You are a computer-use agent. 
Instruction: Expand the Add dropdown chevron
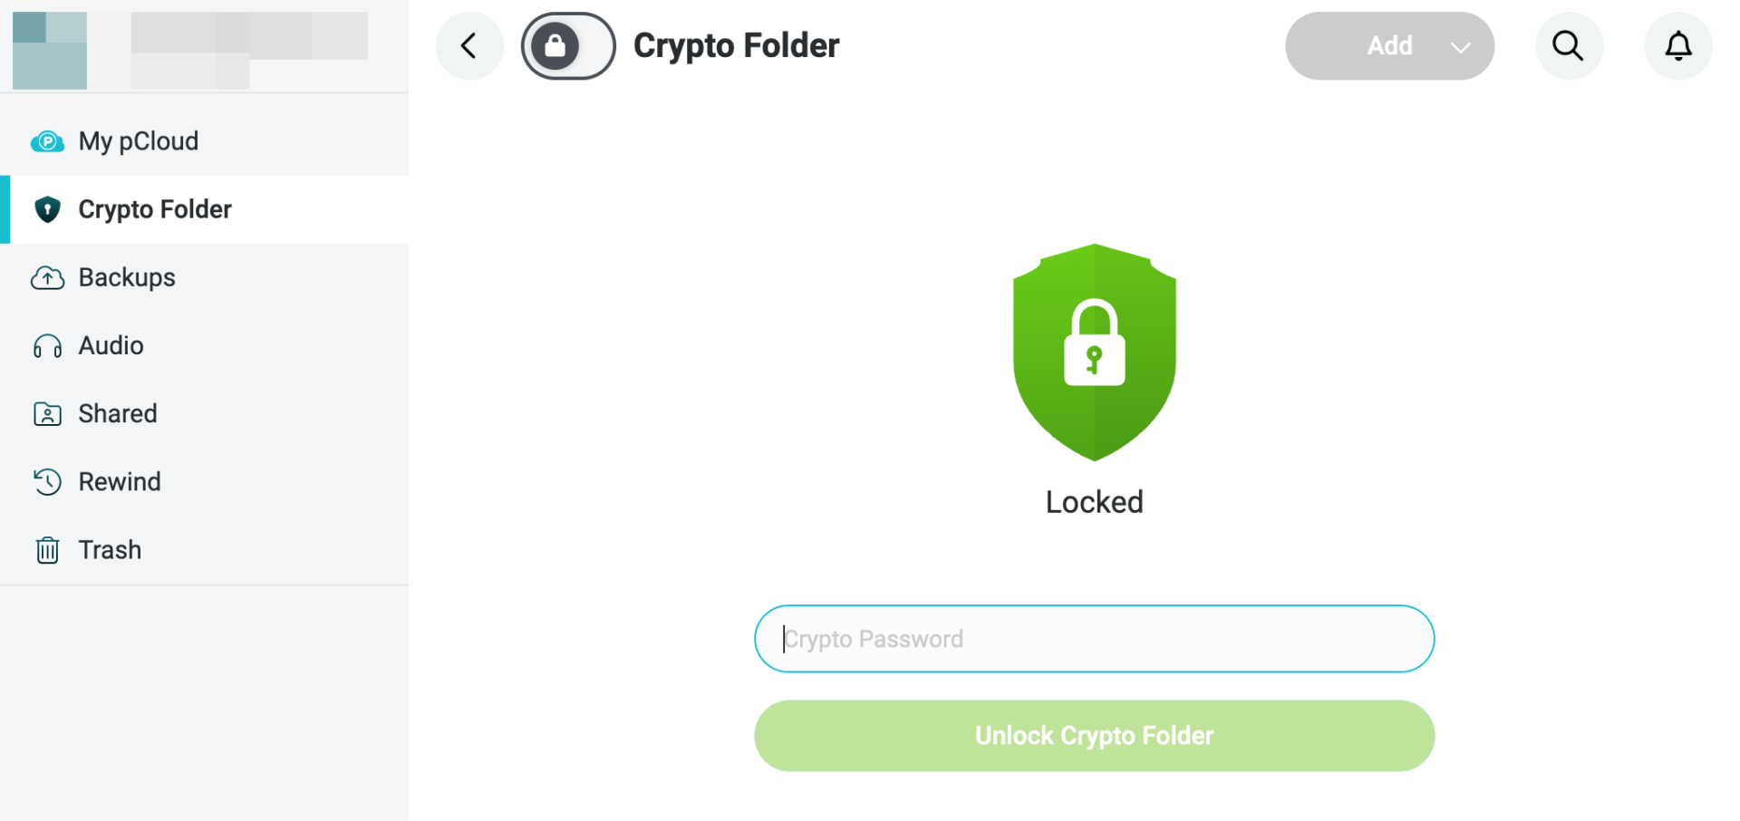1460,47
